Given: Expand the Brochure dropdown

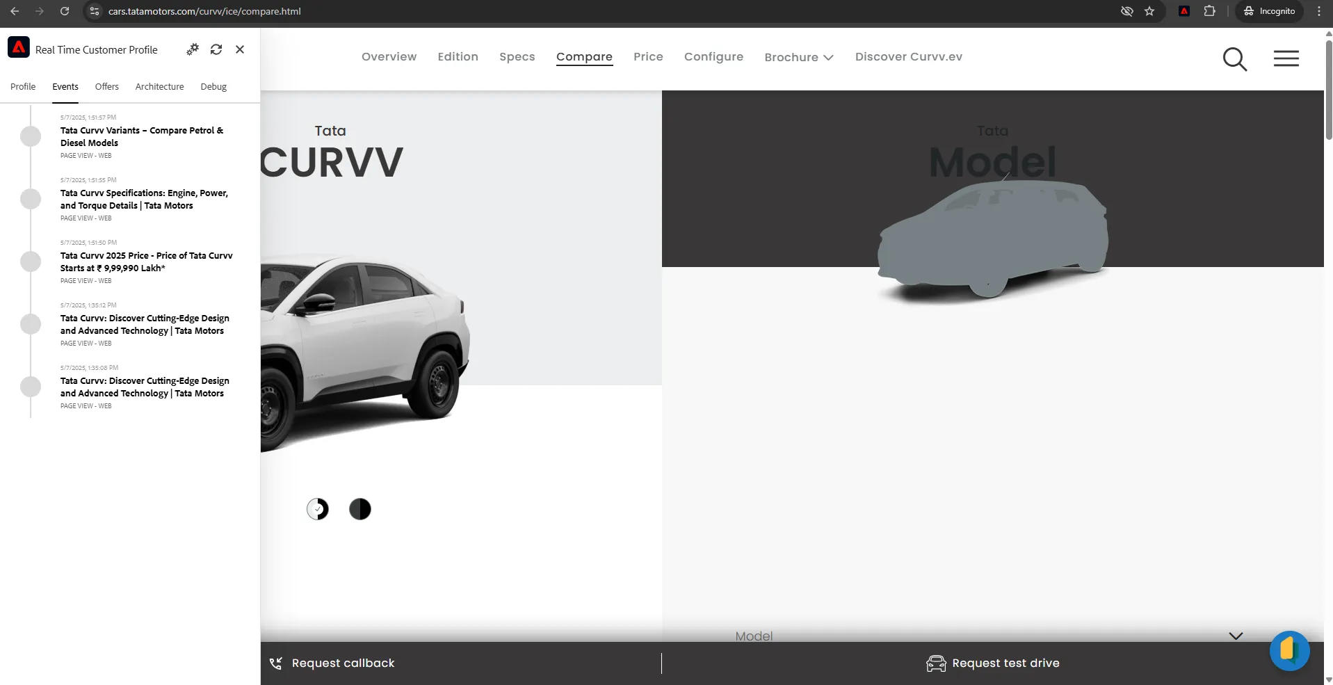Looking at the screenshot, I should click(799, 57).
